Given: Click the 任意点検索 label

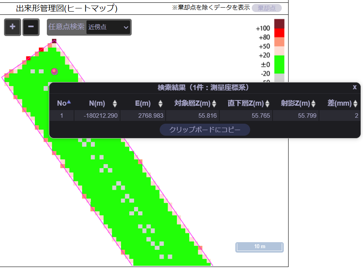Looking at the screenshot, I should pos(66,27).
